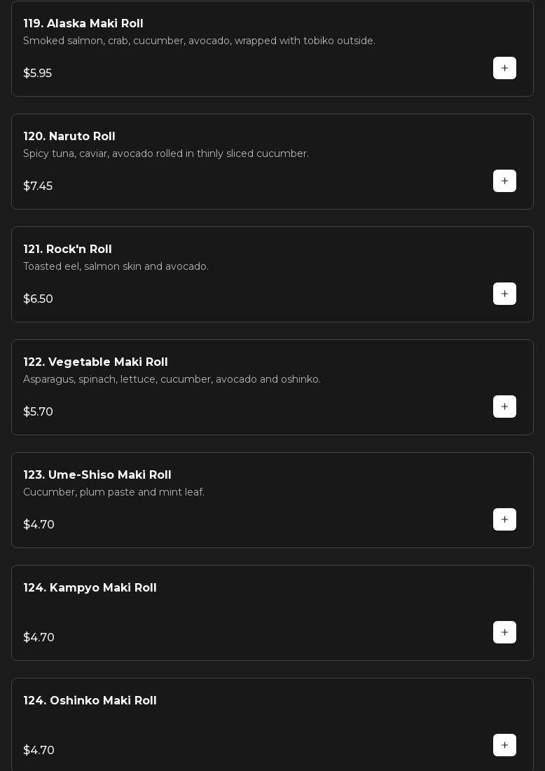Open 124. Oshinko Maki Roll title
This screenshot has width=545, height=771.
click(90, 701)
